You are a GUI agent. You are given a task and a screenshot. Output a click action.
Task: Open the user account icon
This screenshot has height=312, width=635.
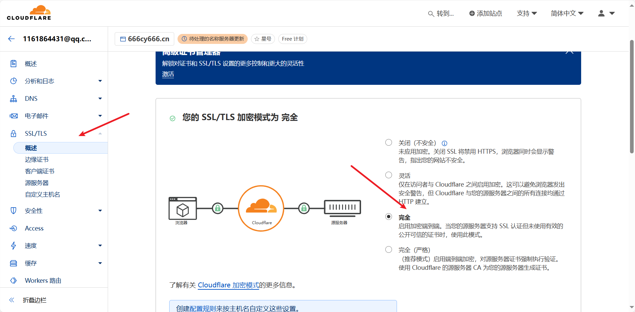tap(601, 13)
